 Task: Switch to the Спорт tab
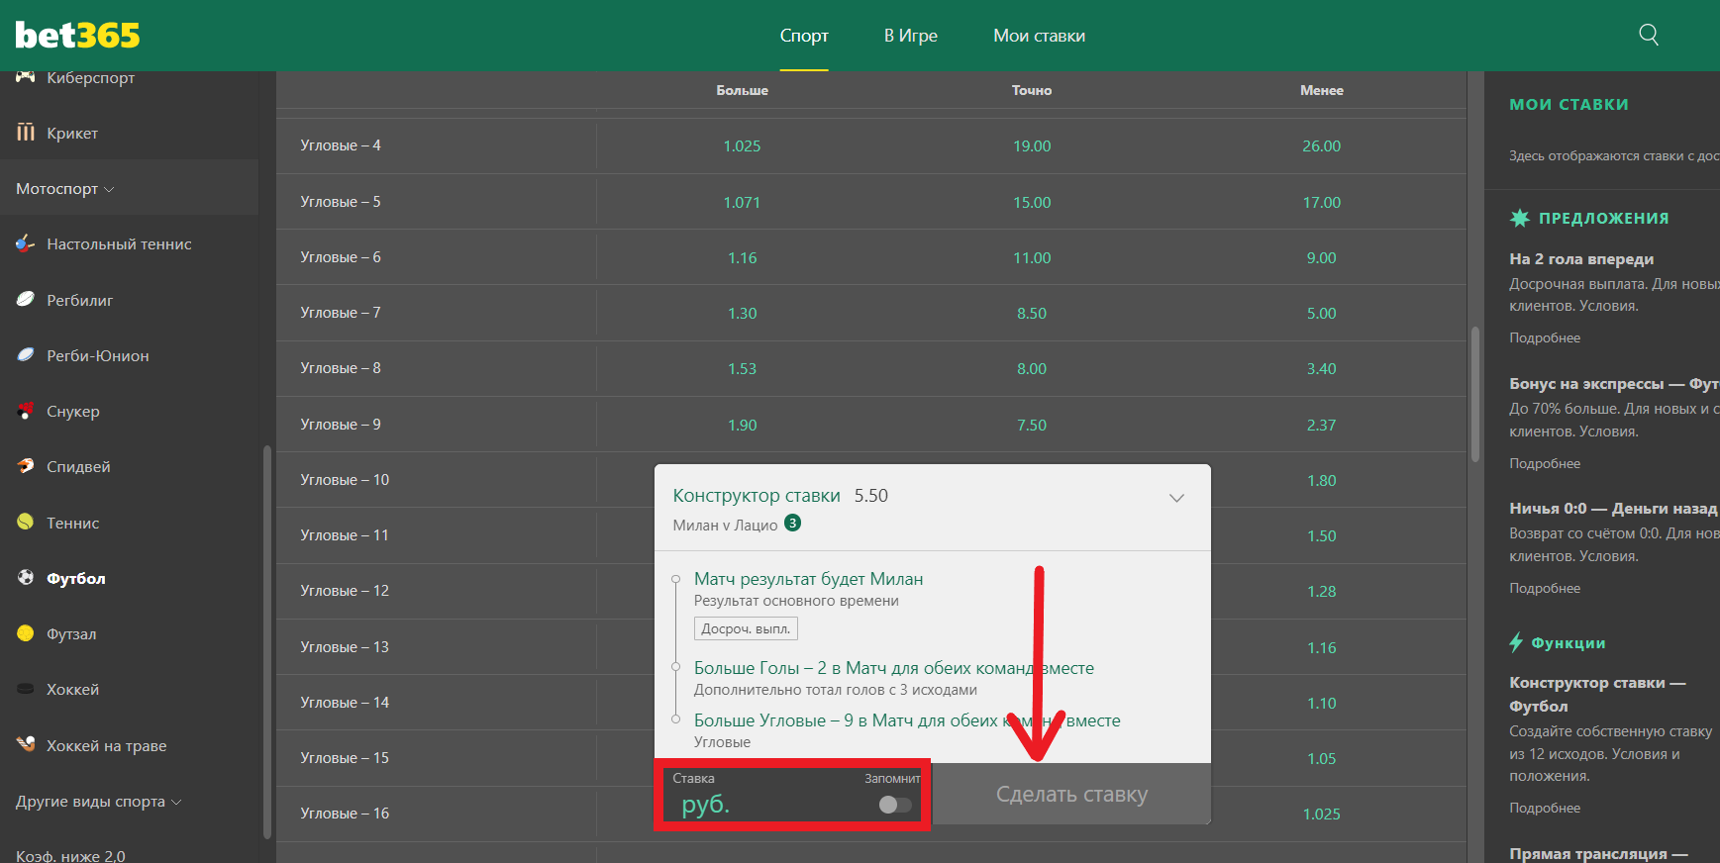click(804, 36)
